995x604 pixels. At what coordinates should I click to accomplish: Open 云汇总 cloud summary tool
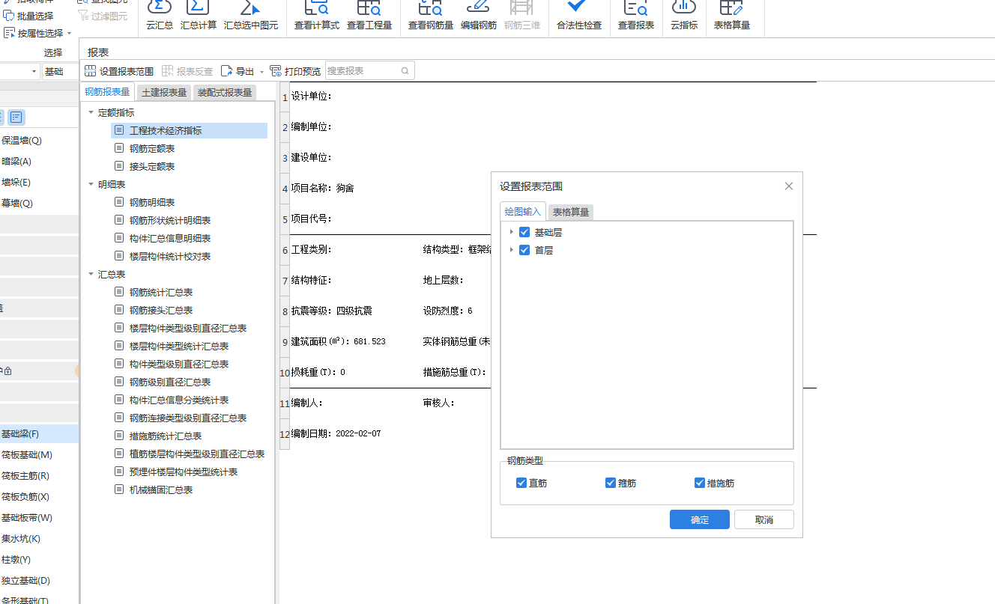click(x=159, y=16)
